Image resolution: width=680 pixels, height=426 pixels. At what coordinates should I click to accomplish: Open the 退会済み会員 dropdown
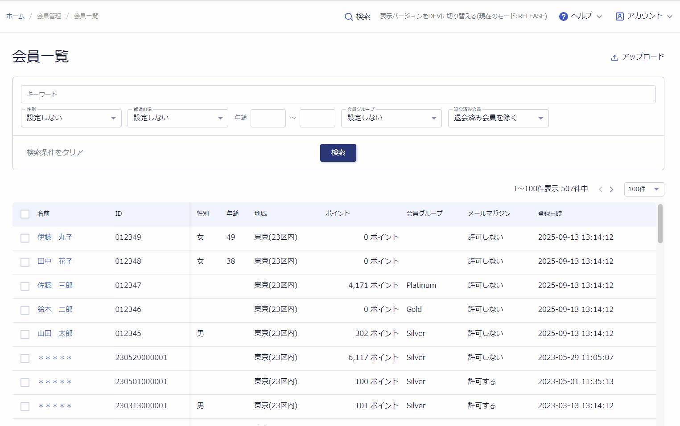(499, 118)
